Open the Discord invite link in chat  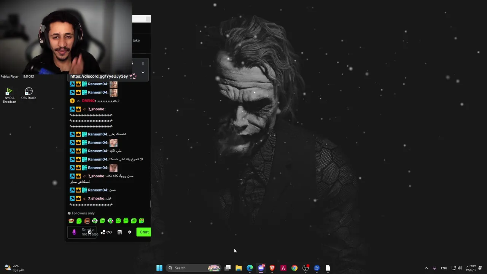click(99, 76)
